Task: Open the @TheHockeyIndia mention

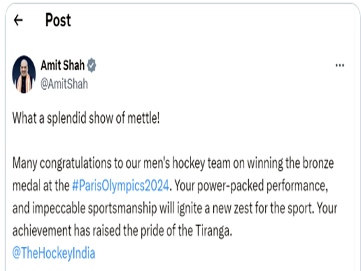Action: point(54,253)
